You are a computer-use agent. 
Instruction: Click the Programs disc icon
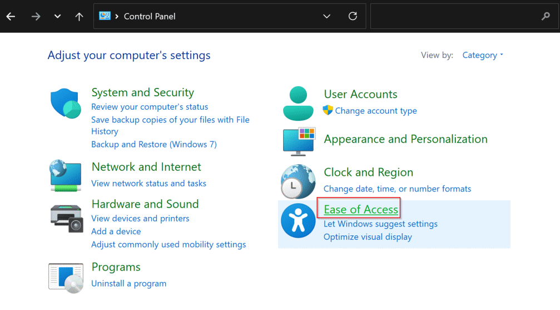66,278
